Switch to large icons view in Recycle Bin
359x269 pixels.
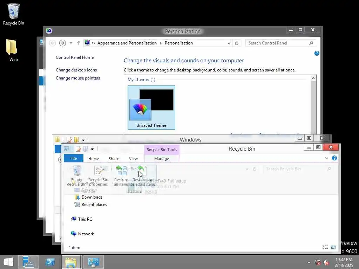(333, 247)
